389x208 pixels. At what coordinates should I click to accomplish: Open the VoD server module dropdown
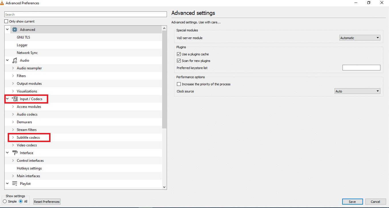tap(360, 38)
